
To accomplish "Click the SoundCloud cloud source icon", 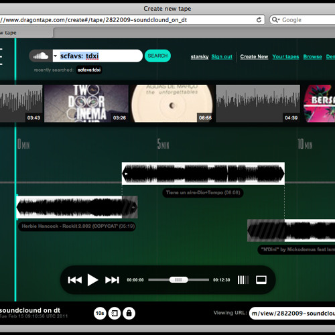I will pyautogui.click(x=41, y=56).
